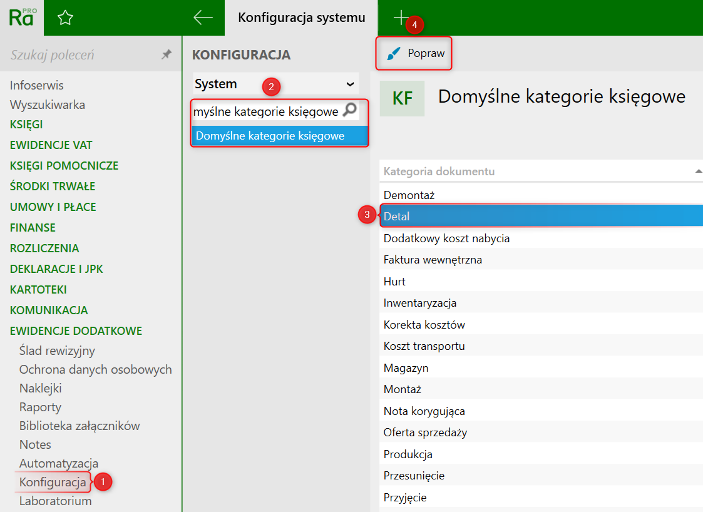The width and height of the screenshot is (703, 512).
Task: Open the KSIĘGI menu section
Action: coord(26,125)
